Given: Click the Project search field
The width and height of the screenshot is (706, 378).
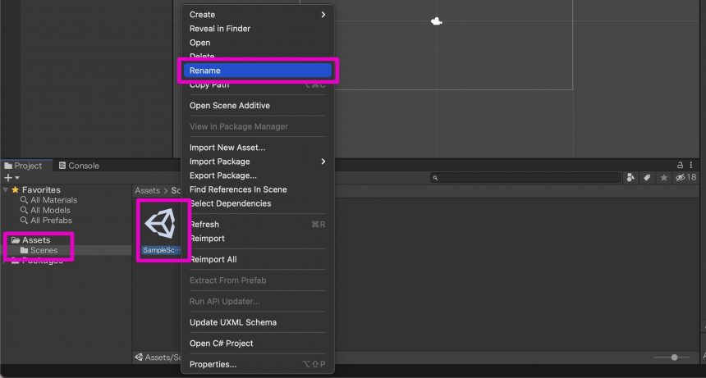Looking at the screenshot, I should click(x=525, y=178).
